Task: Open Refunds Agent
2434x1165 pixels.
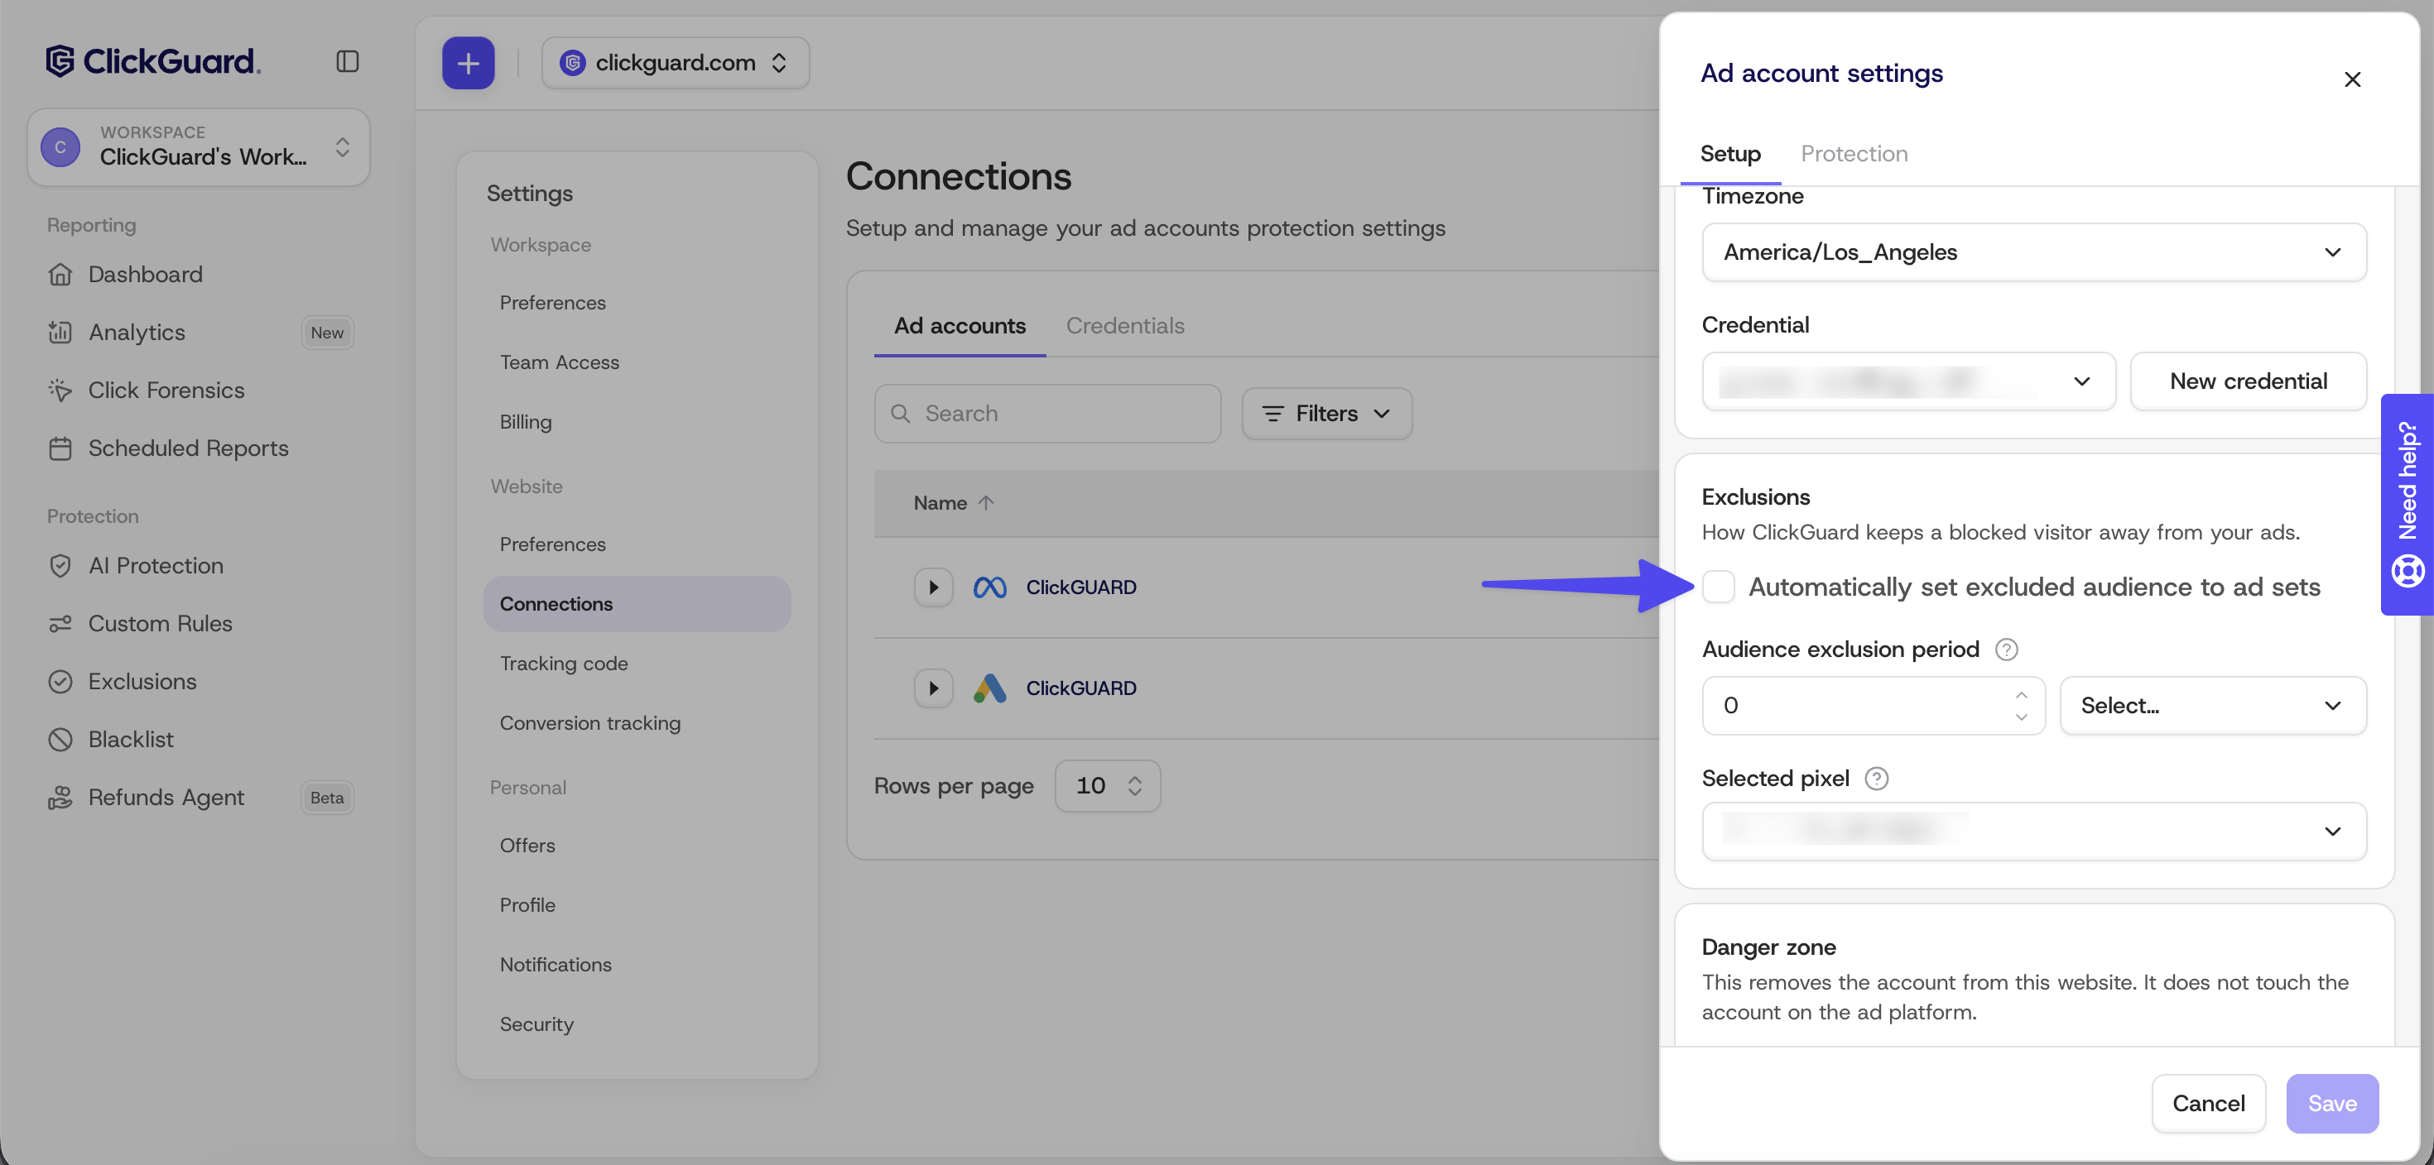Action: coord(166,798)
